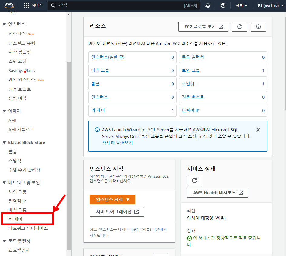Image resolution: width=286 pixels, height=256 pixels.
Task: Open 스냅샷 in sidebar
Action: coord(15,161)
